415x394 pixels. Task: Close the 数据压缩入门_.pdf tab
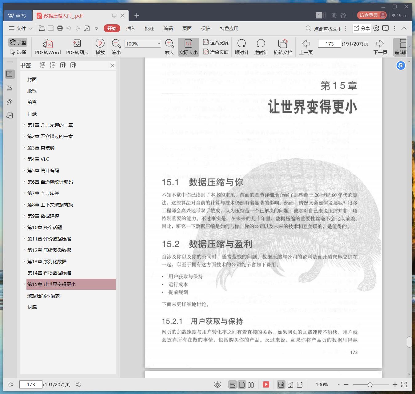tap(122, 16)
